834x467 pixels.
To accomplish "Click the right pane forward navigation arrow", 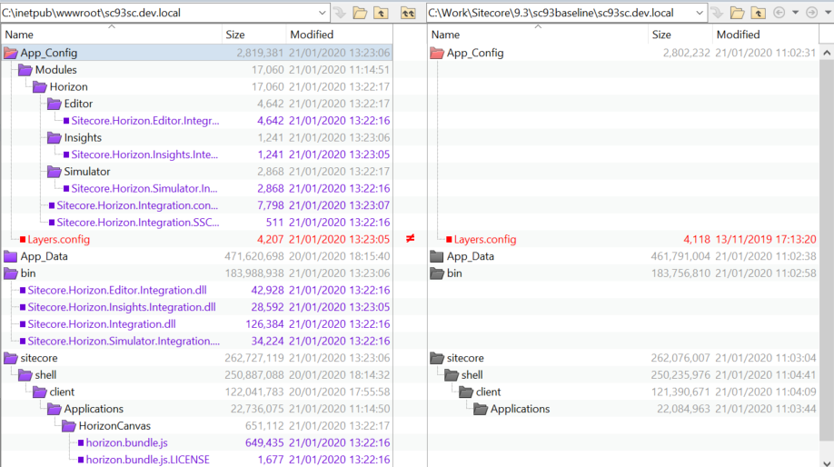I will 811,13.
